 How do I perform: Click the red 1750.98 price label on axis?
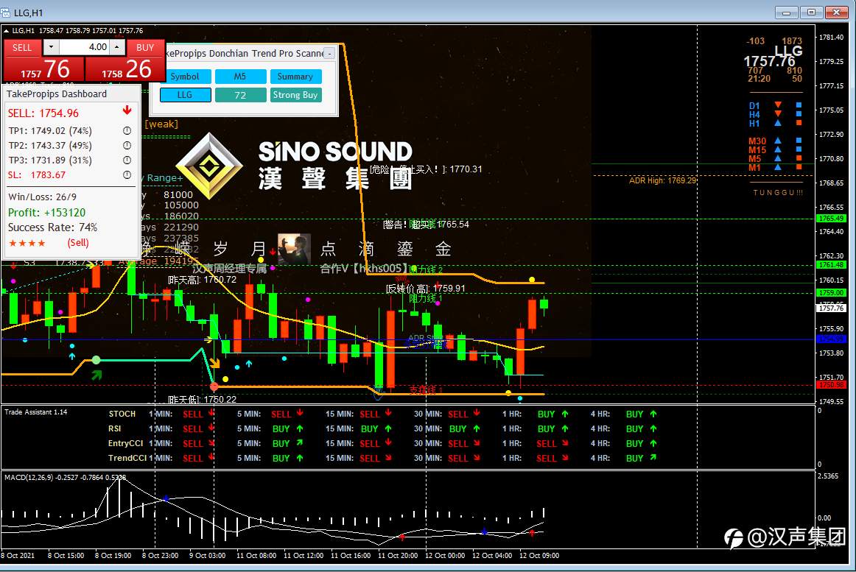831,385
